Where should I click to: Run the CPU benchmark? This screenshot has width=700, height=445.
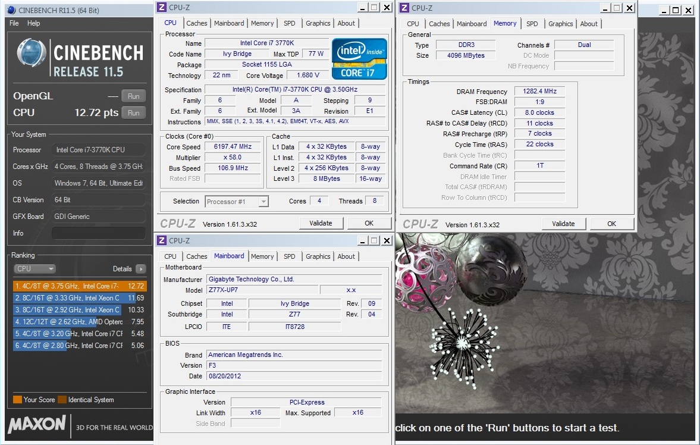[x=133, y=113]
